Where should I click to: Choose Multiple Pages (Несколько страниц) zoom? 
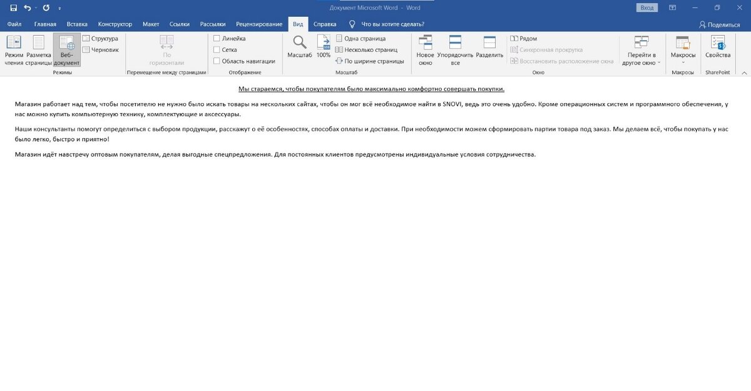[x=366, y=49]
